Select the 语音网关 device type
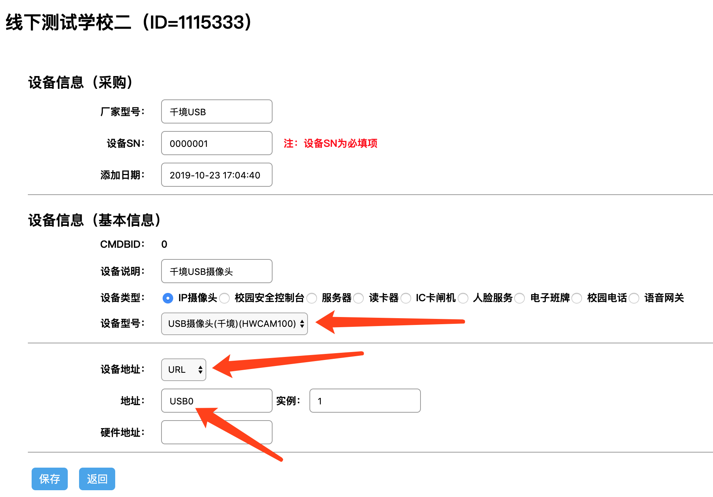Screen dimensions: 713x497 tap(634, 298)
